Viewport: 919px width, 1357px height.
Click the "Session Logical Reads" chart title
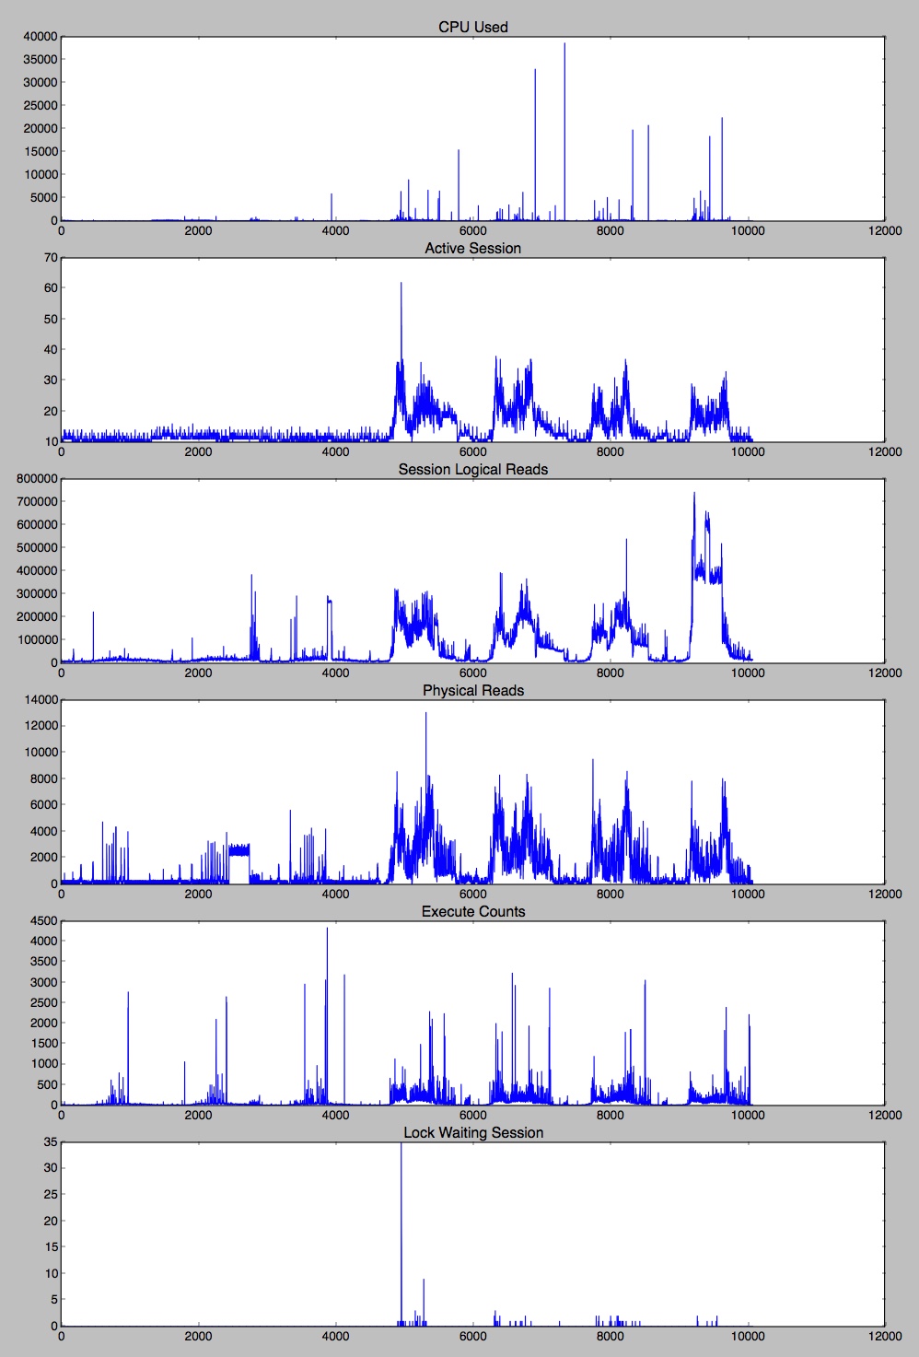(472, 469)
